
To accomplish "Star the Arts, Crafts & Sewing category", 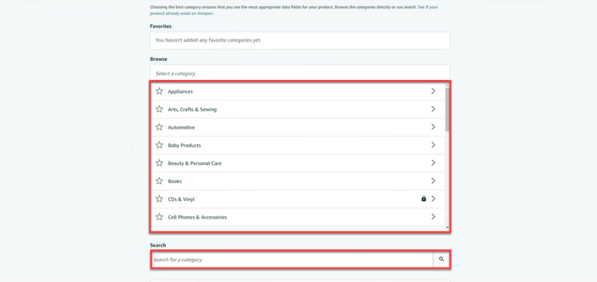I will tap(159, 109).
